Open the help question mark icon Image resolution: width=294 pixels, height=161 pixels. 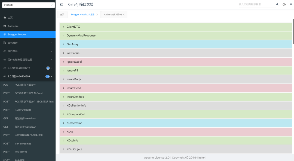coord(284,4)
